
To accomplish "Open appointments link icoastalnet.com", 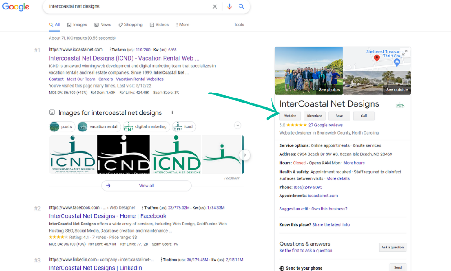I will [x=323, y=196].
